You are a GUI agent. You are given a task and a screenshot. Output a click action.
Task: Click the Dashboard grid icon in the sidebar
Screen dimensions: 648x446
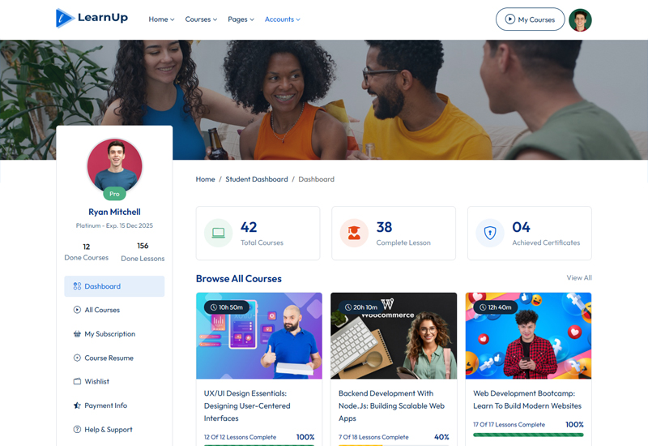[77, 286]
